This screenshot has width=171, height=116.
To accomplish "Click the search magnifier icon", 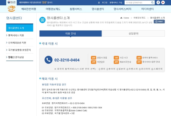I will [152, 2].
